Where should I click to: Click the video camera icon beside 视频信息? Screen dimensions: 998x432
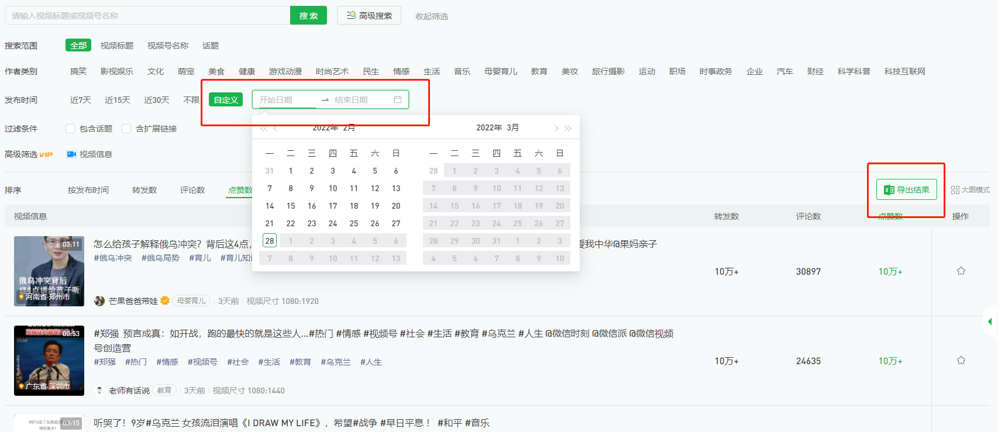point(71,154)
